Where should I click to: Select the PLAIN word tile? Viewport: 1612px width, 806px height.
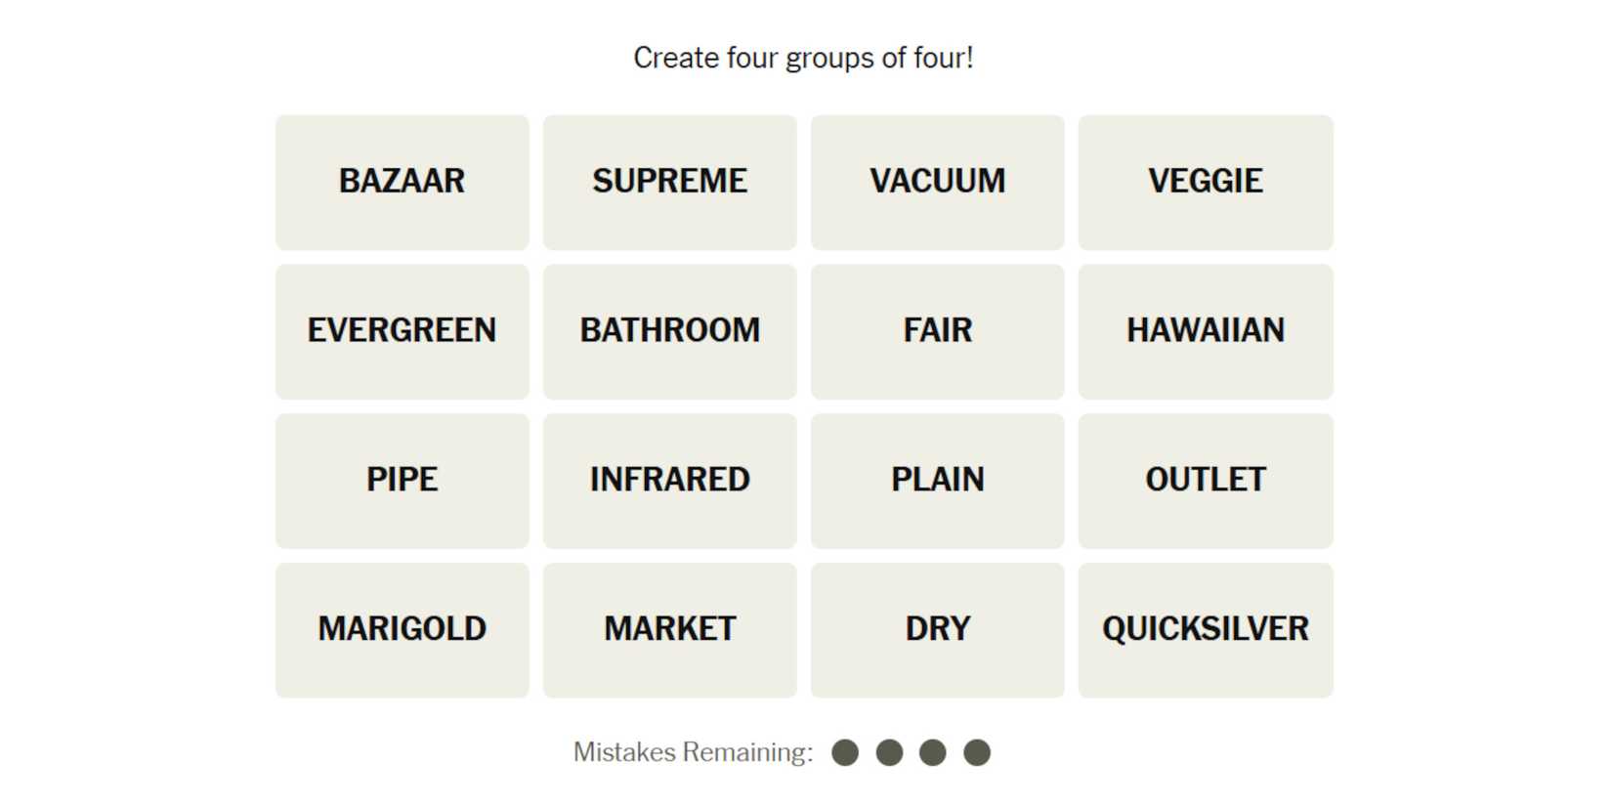[937, 481]
